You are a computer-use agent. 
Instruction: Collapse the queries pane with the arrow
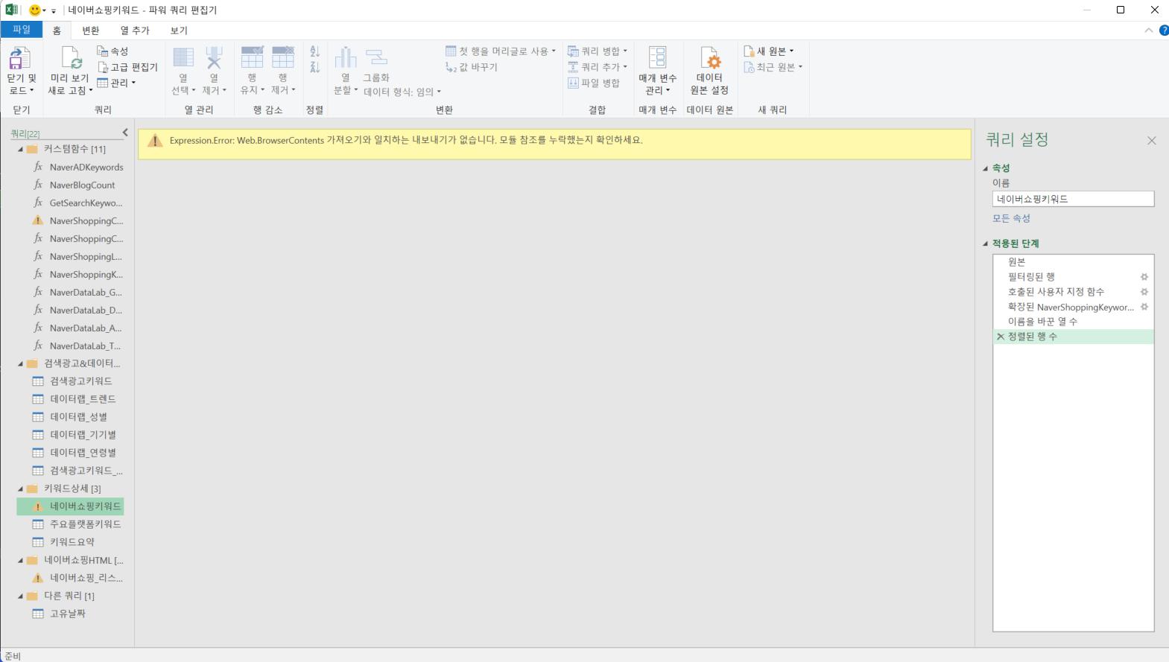coord(125,133)
